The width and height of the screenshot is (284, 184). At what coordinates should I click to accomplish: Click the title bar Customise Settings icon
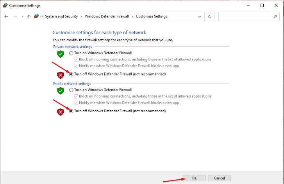tap(5, 5)
